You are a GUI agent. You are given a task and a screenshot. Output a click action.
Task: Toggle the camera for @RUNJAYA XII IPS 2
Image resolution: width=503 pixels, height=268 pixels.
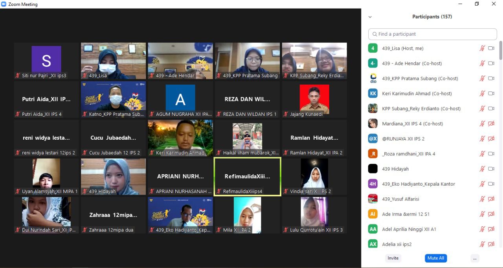point(491,139)
